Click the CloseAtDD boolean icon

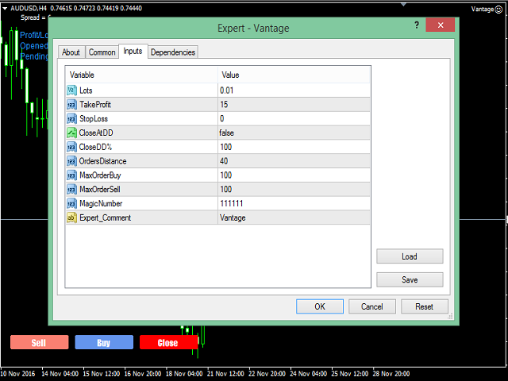click(71, 133)
